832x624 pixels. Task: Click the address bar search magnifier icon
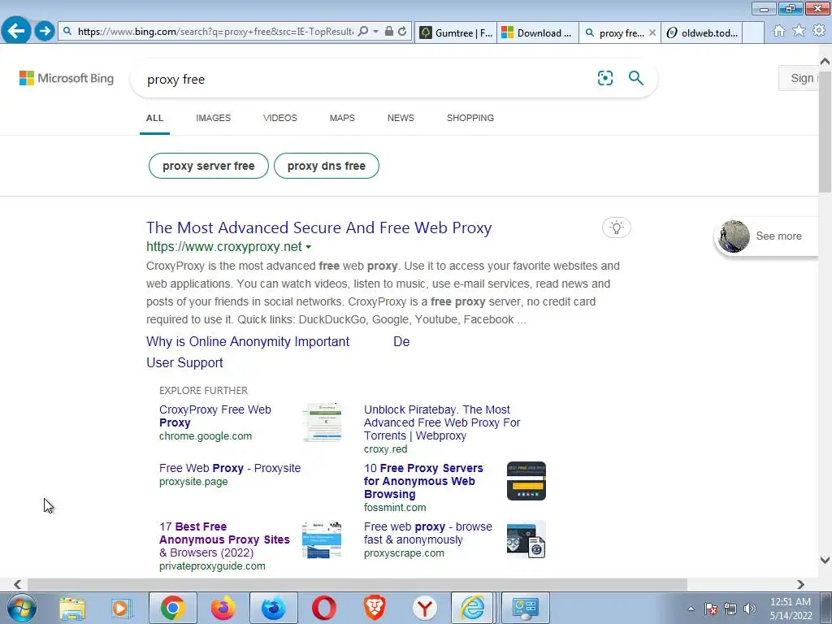tap(363, 32)
